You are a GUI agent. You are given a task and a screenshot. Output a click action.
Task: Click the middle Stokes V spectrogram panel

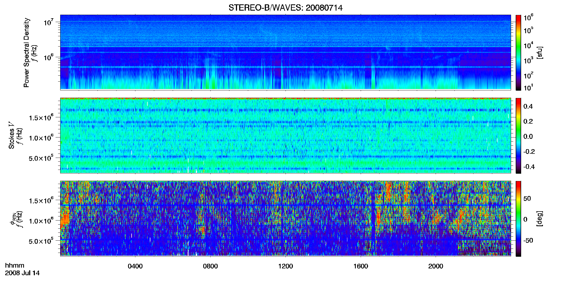285,136
